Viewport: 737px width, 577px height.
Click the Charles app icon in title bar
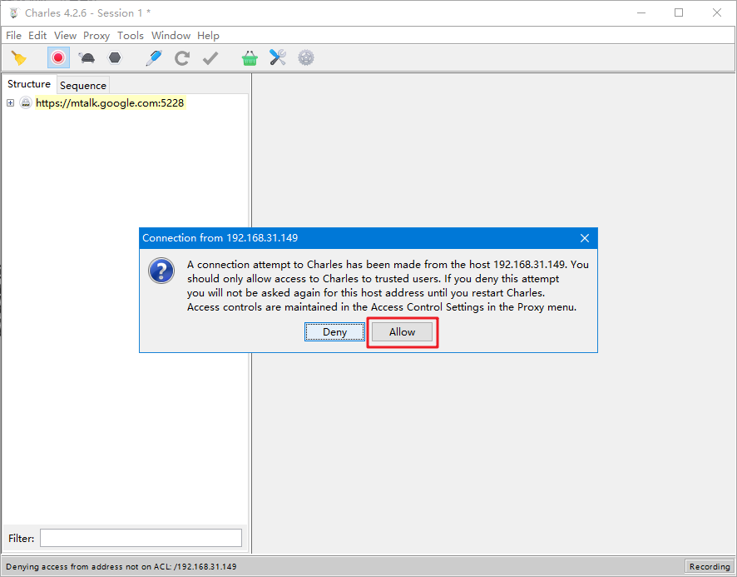13,13
